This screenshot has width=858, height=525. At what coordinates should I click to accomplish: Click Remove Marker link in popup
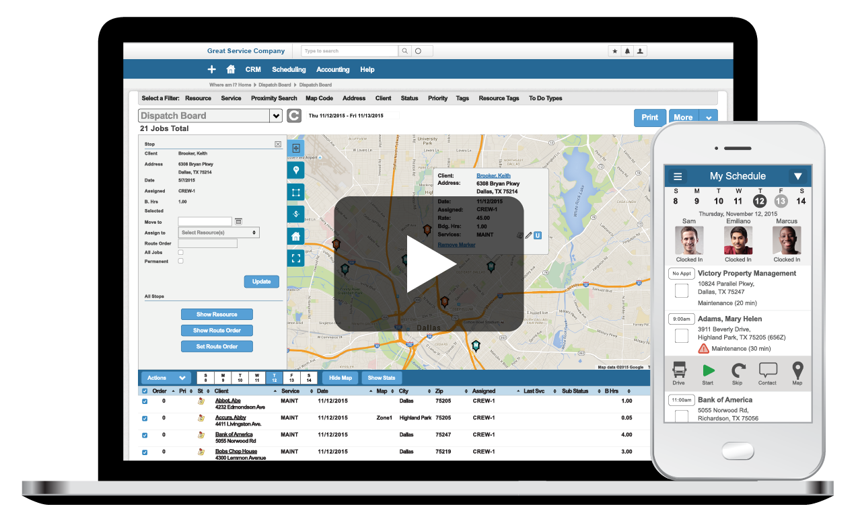456,245
